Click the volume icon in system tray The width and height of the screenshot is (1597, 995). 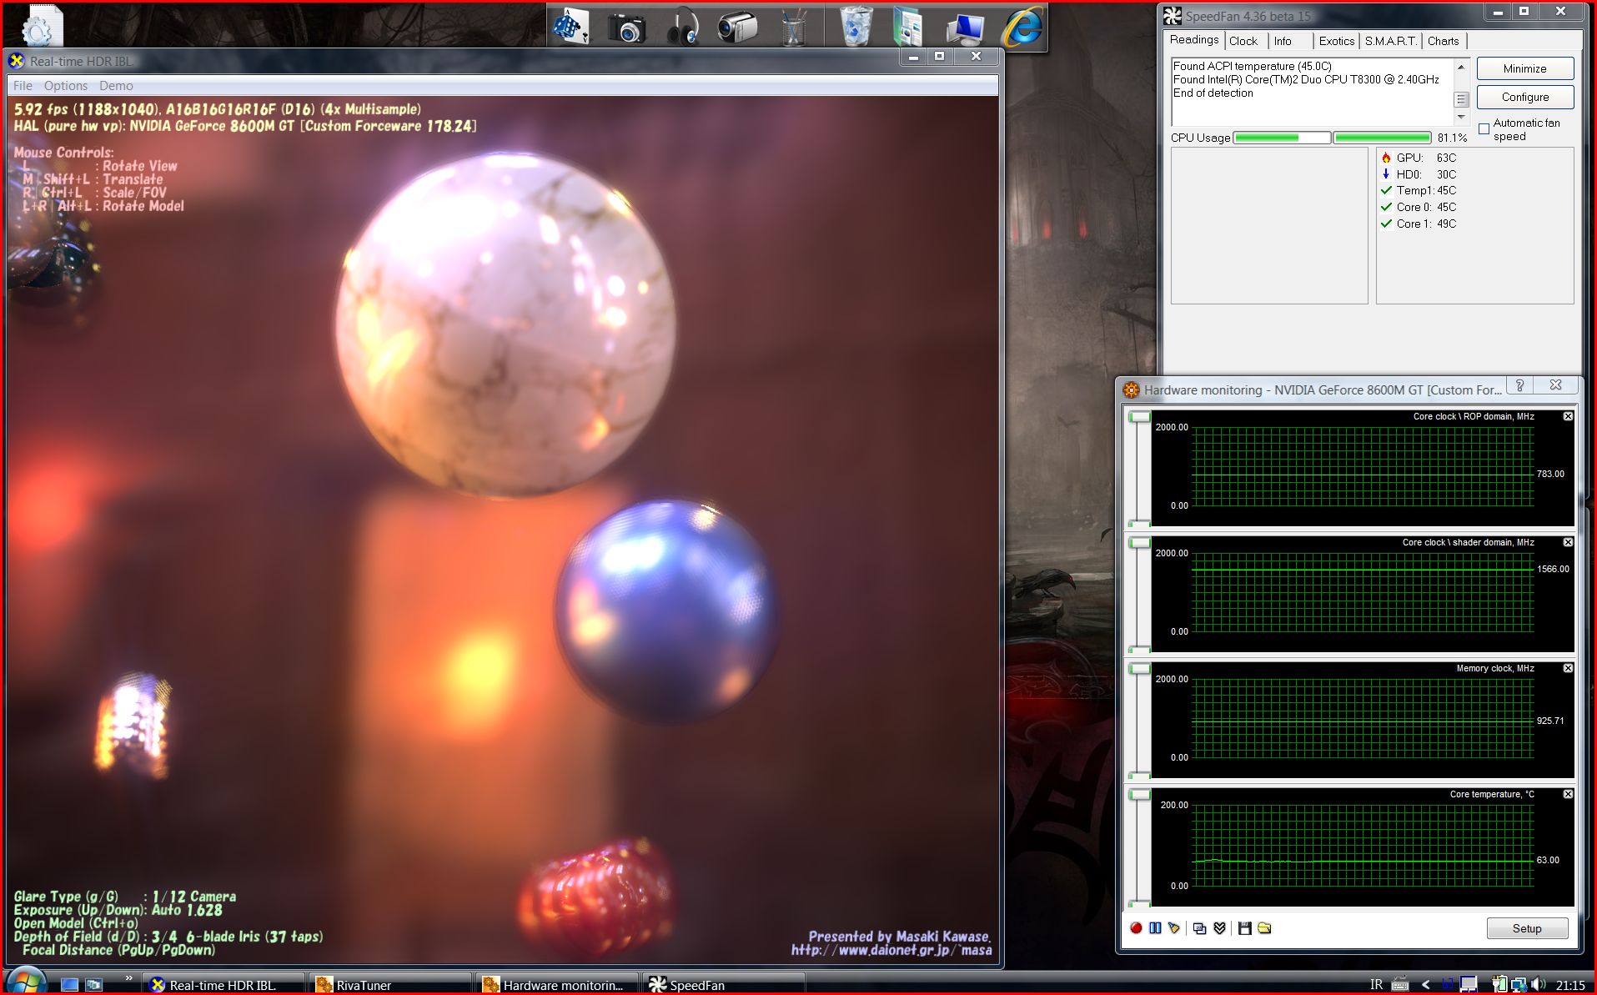click(1539, 984)
